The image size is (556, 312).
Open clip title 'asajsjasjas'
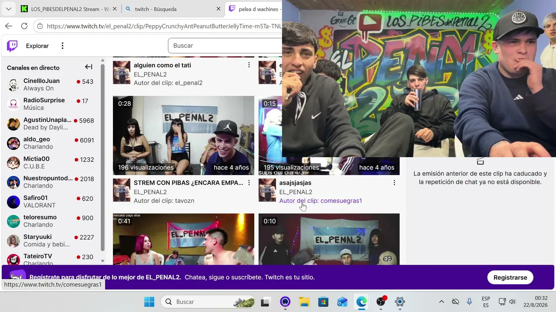coord(295,183)
